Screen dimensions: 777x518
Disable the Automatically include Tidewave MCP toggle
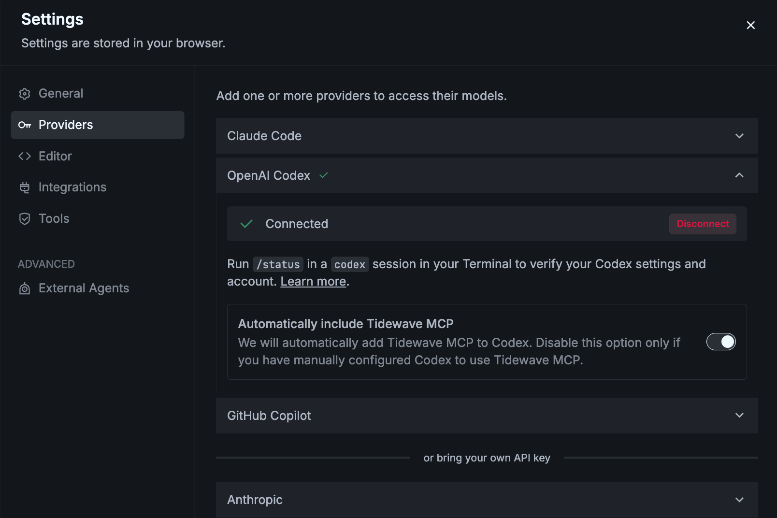coord(720,342)
